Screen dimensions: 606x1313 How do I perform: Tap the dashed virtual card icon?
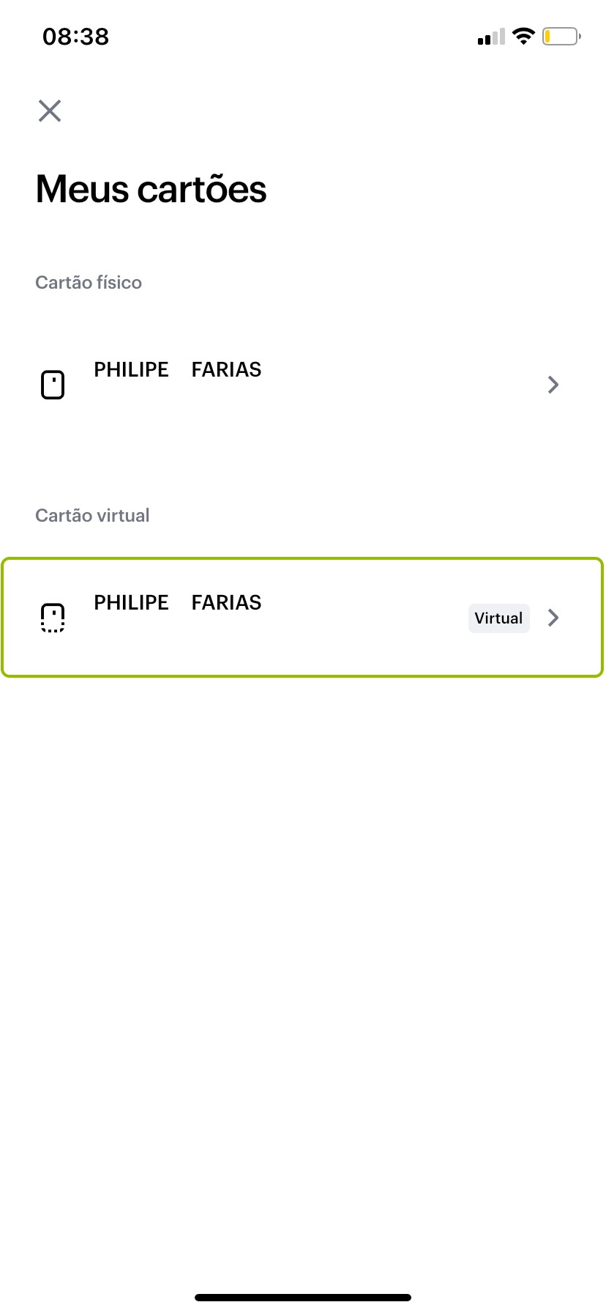click(53, 618)
